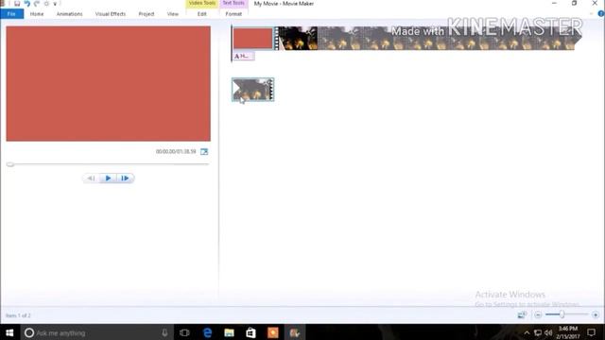Open the File menu

11,14
